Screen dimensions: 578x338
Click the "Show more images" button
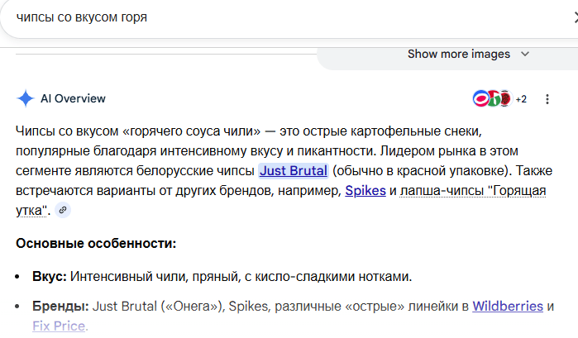pos(459,55)
